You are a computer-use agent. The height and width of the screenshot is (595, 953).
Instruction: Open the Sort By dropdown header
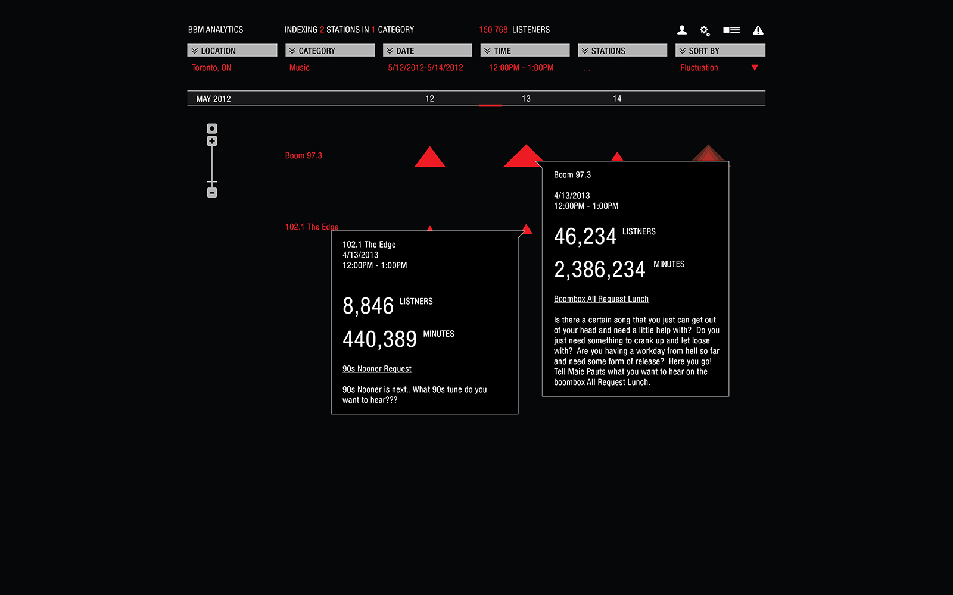point(720,51)
